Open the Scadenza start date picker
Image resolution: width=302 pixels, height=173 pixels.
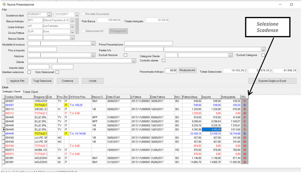coord(49,14)
